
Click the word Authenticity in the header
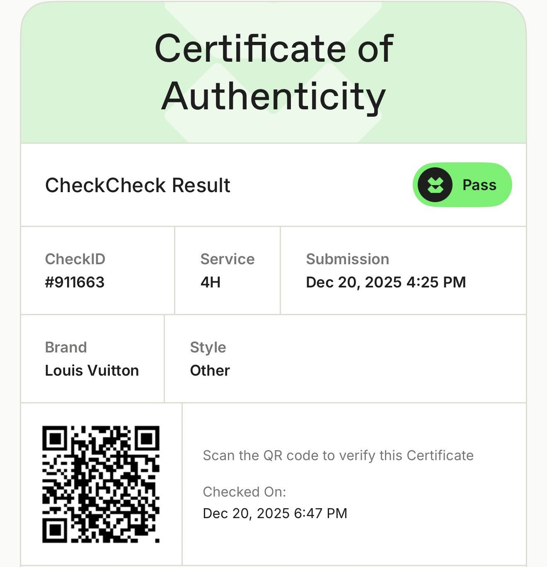pyautogui.click(x=273, y=96)
